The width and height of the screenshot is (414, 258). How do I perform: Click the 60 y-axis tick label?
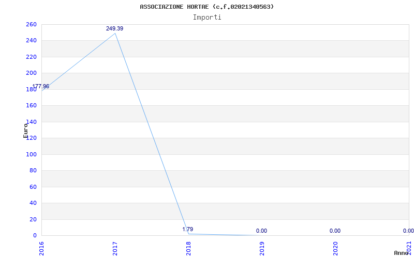coord(33,187)
